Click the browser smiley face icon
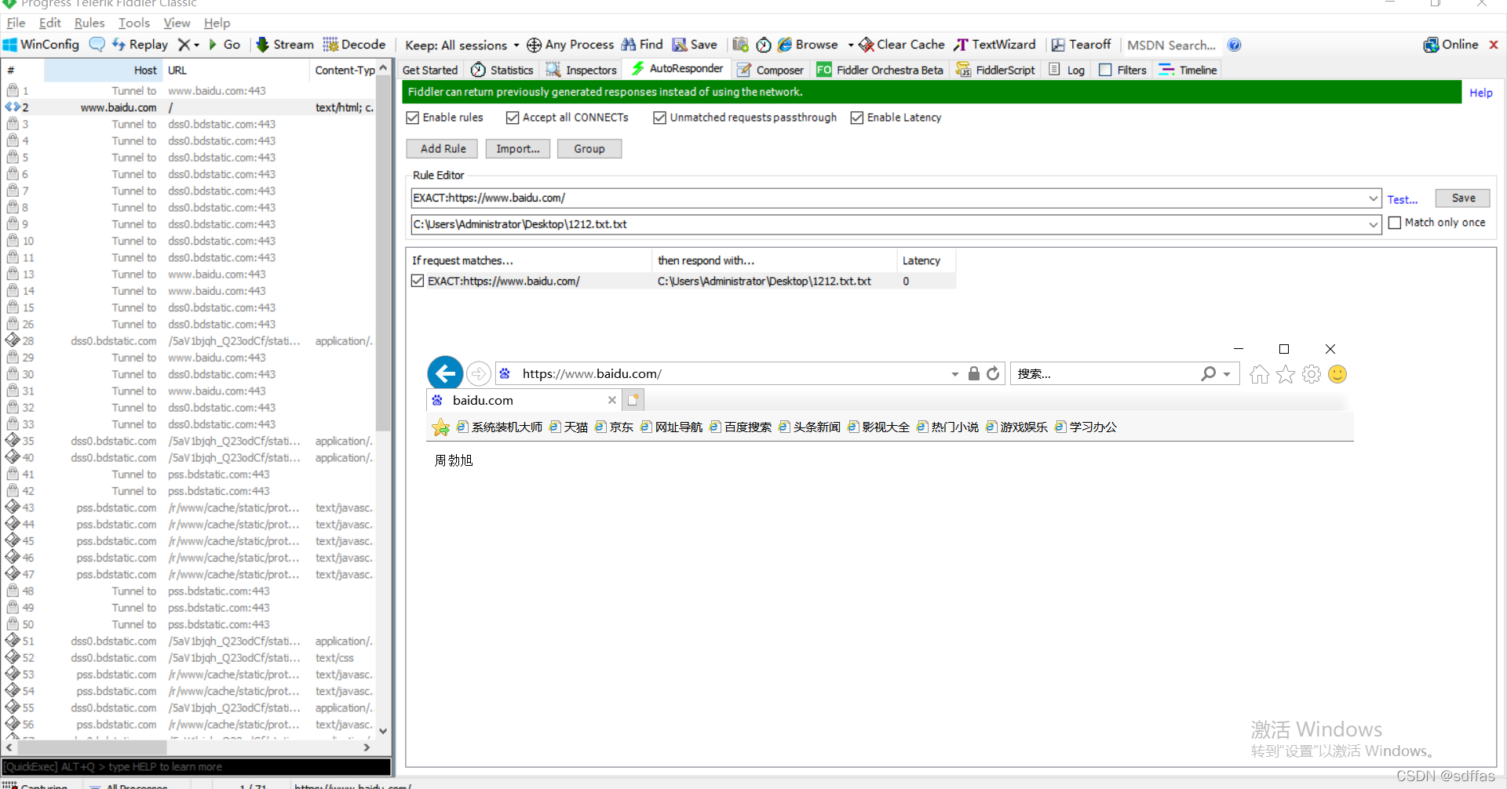The height and width of the screenshot is (789, 1507). click(x=1337, y=375)
